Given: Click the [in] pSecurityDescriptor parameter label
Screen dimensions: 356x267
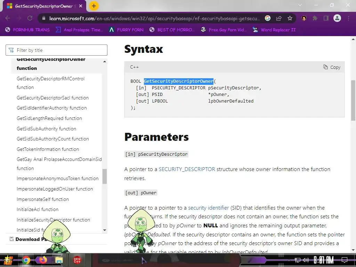Looking at the screenshot, I should pyautogui.click(x=156, y=154).
